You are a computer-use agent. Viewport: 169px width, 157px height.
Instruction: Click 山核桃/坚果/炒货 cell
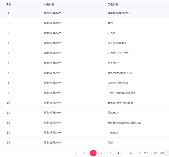tap(118, 83)
